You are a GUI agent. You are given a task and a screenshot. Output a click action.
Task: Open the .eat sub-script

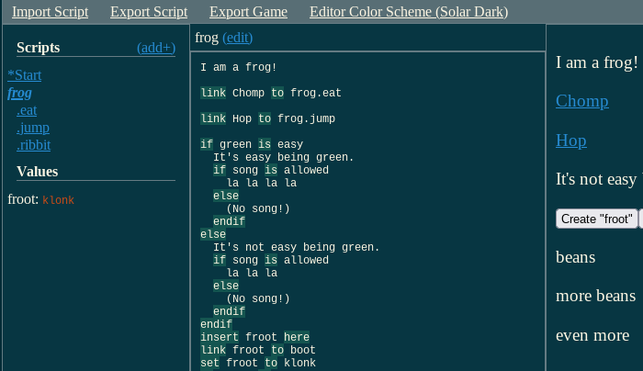tap(27, 110)
